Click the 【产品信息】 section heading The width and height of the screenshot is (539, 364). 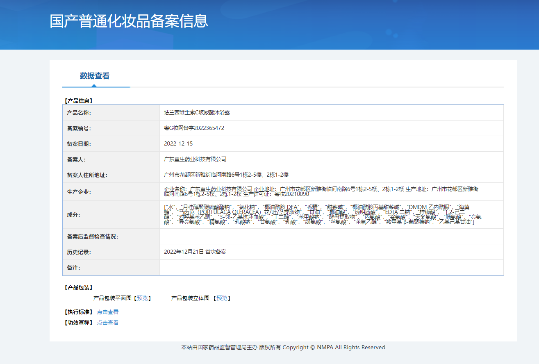[x=78, y=100]
